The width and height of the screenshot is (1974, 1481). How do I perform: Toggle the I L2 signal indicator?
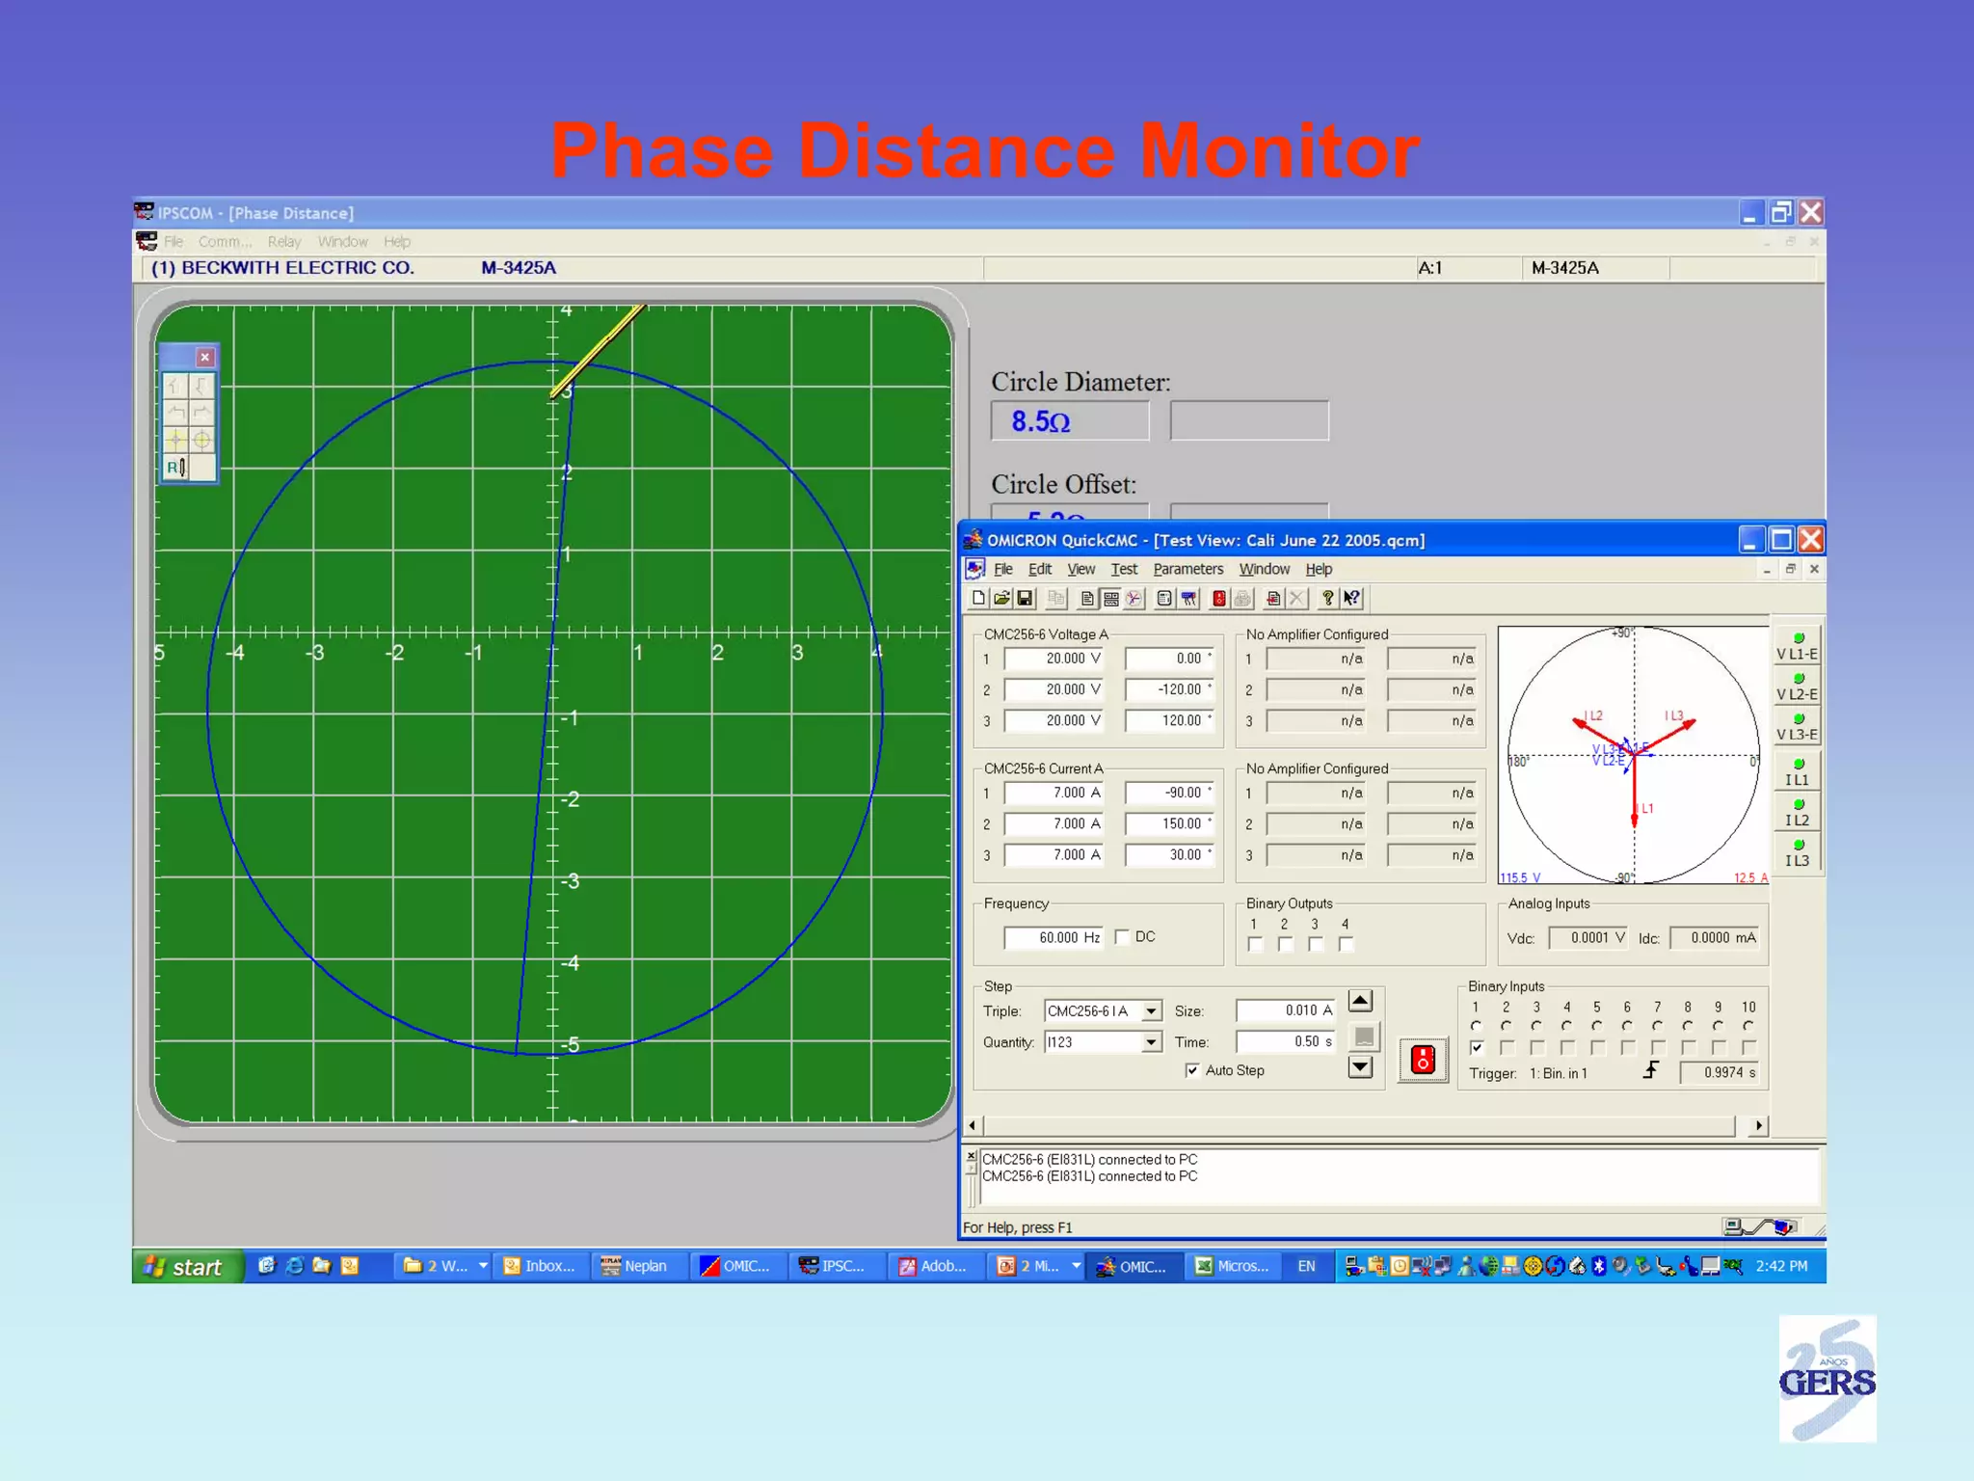(1797, 812)
